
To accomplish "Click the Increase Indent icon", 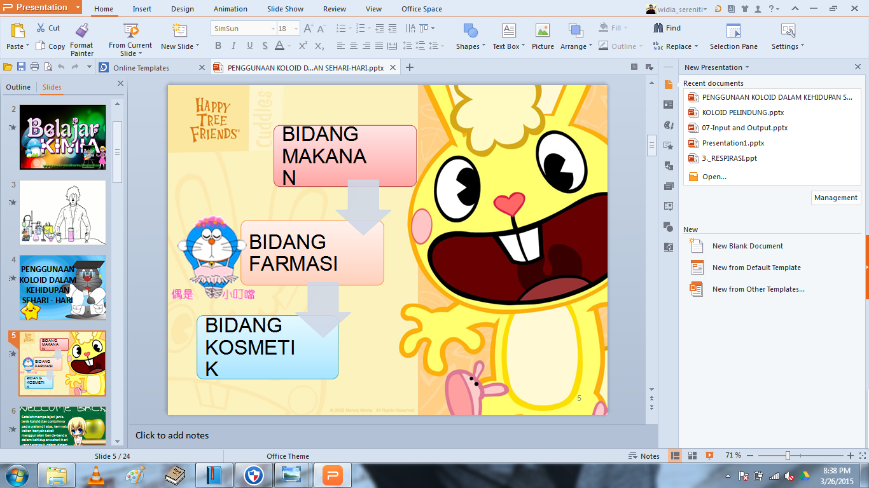I will point(393,29).
